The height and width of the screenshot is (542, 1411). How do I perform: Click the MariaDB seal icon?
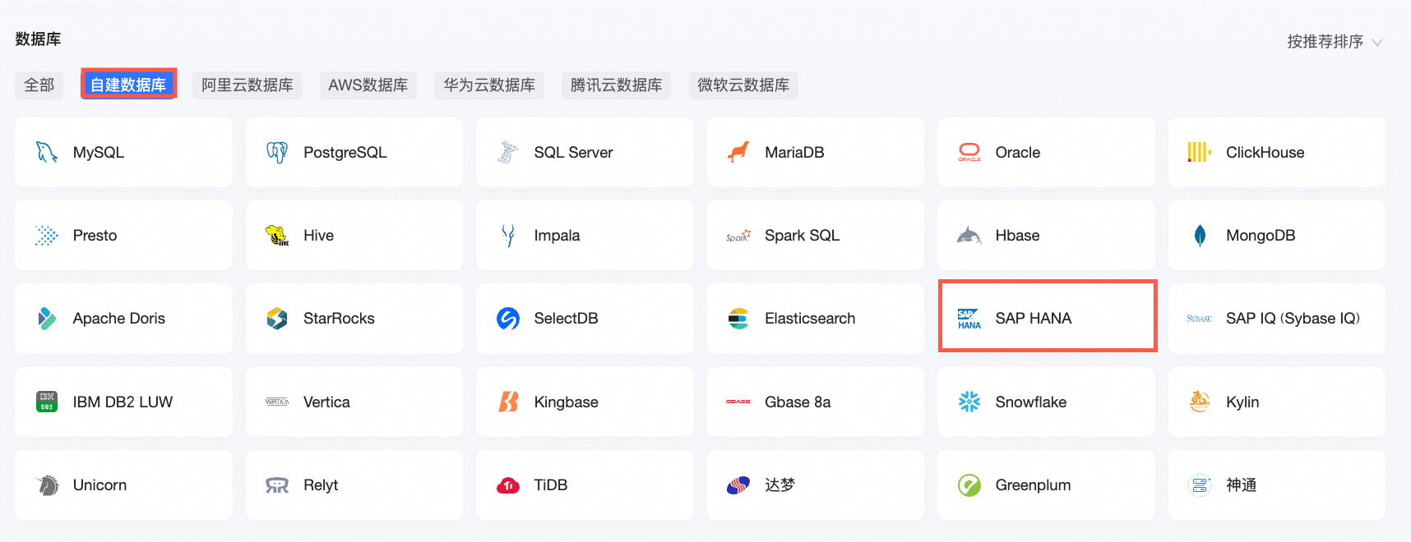tap(738, 152)
